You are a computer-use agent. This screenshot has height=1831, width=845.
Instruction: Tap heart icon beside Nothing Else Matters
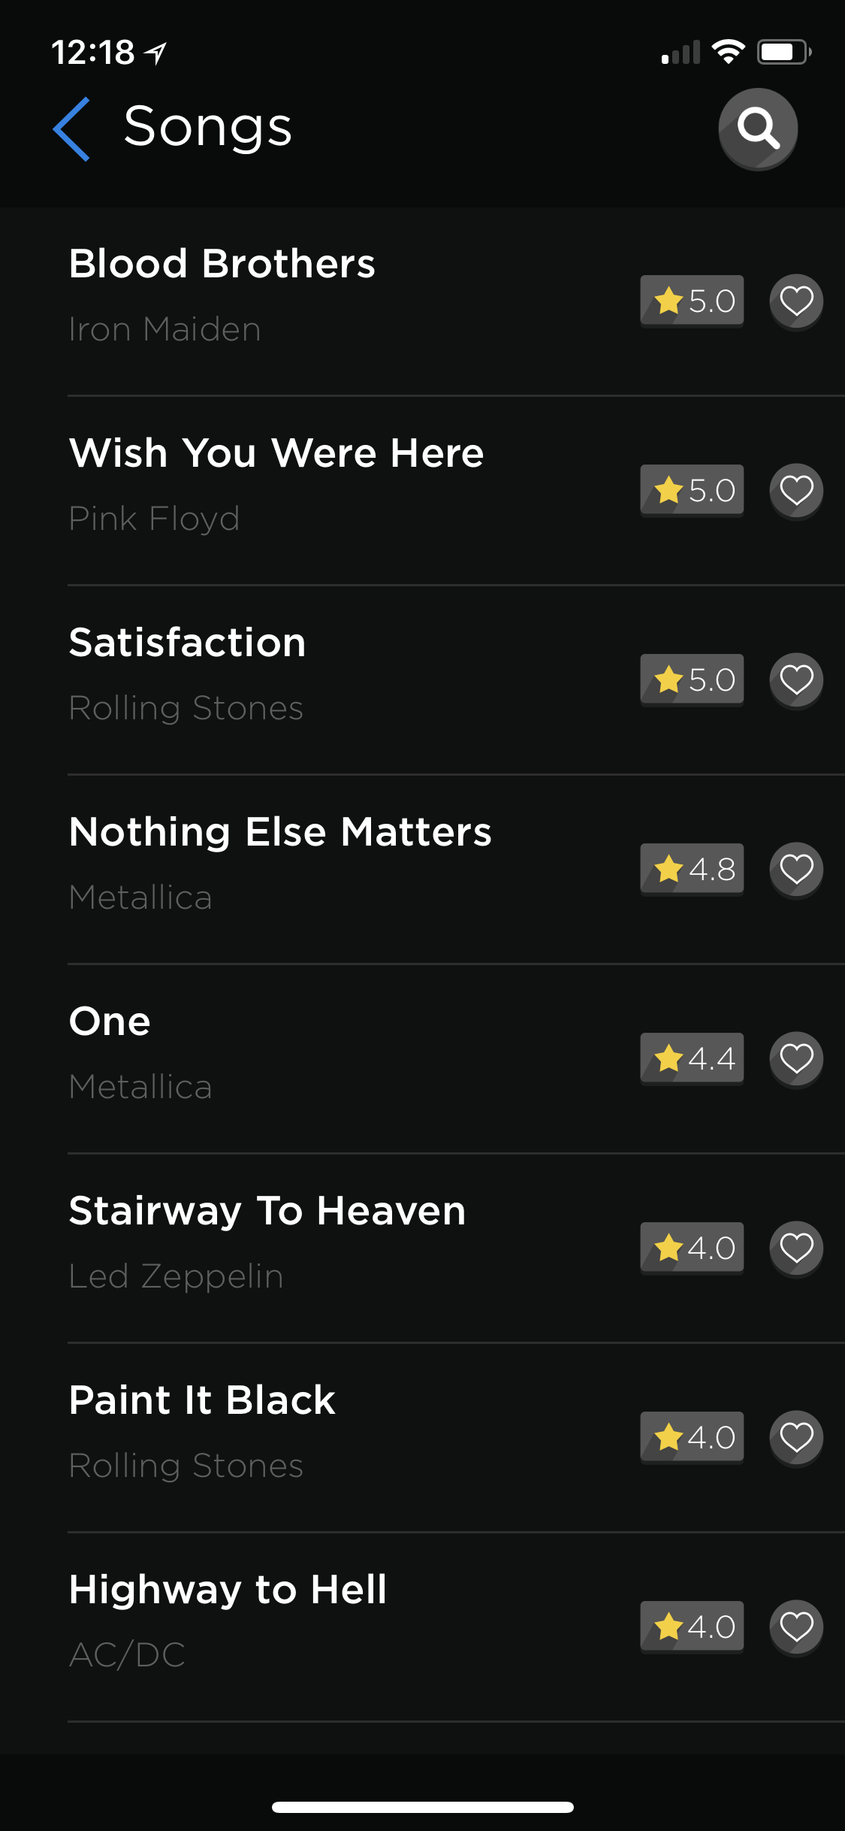pyautogui.click(x=796, y=870)
